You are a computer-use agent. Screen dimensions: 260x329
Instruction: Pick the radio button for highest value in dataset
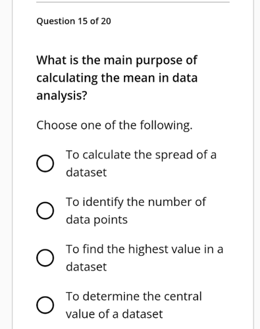[45, 258]
